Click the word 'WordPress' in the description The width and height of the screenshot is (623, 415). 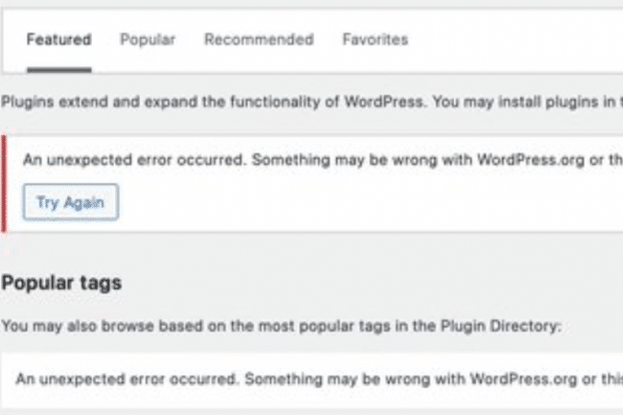pyautogui.click(x=384, y=102)
